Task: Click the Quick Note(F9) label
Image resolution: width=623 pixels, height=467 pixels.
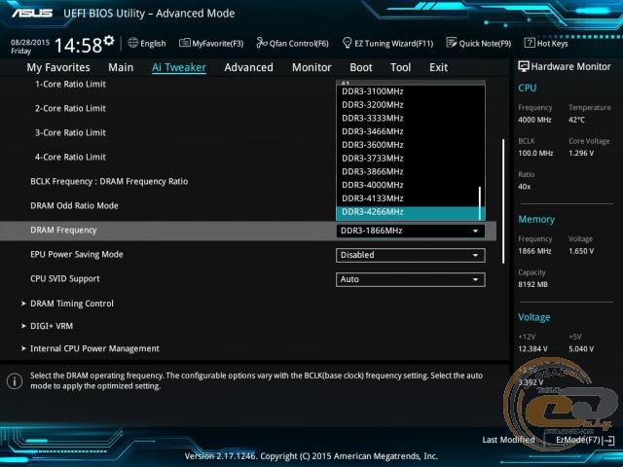Action: click(485, 43)
